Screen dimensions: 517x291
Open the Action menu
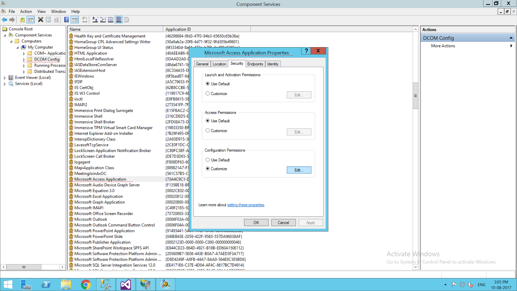click(26, 11)
